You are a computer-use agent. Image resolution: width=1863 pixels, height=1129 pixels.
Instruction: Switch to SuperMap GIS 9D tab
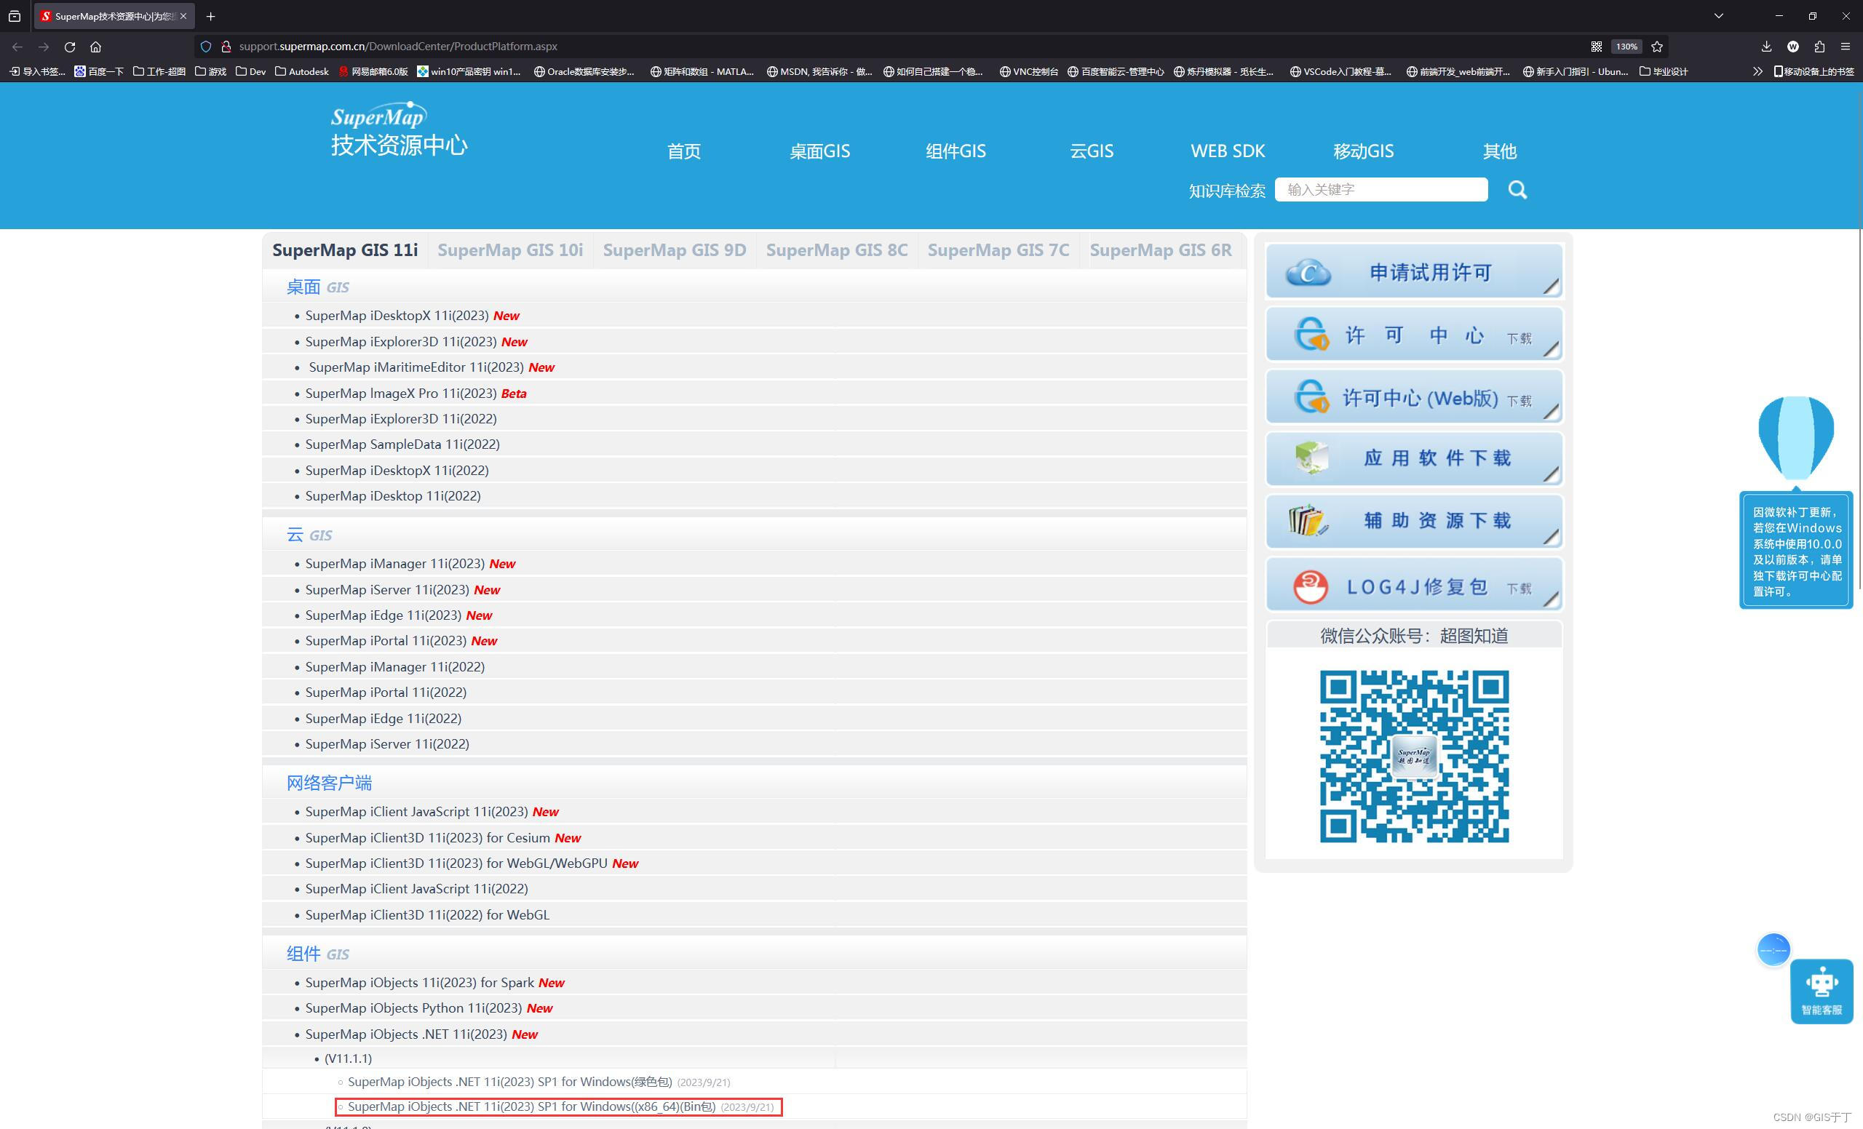(675, 250)
